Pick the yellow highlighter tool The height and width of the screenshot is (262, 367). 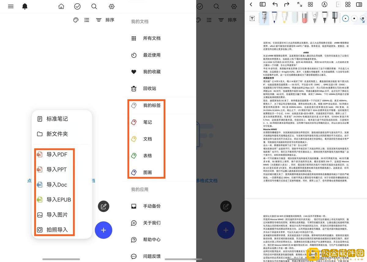[284, 18]
